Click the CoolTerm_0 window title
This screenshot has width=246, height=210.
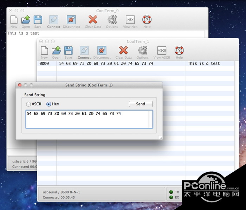(108, 11)
